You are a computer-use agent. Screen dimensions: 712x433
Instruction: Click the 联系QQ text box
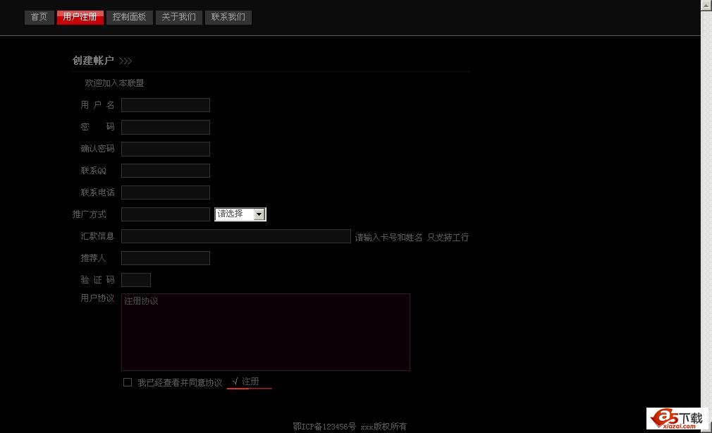tap(165, 171)
